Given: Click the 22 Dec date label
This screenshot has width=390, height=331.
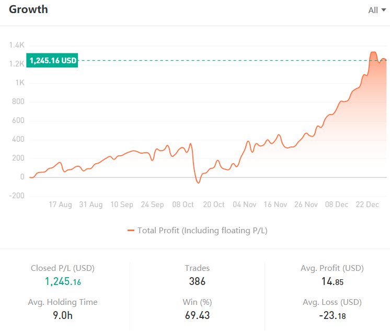Looking at the screenshot, I should [368, 204].
